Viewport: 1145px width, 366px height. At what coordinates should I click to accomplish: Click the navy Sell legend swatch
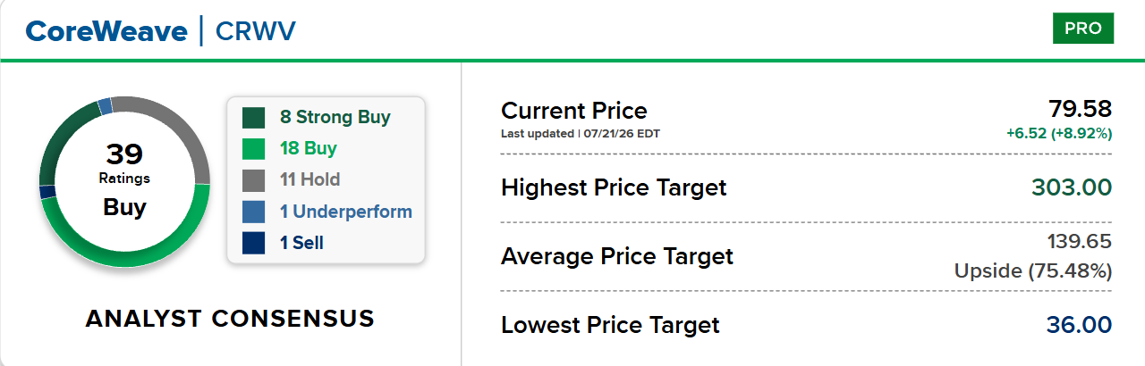click(x=254, y=243)
